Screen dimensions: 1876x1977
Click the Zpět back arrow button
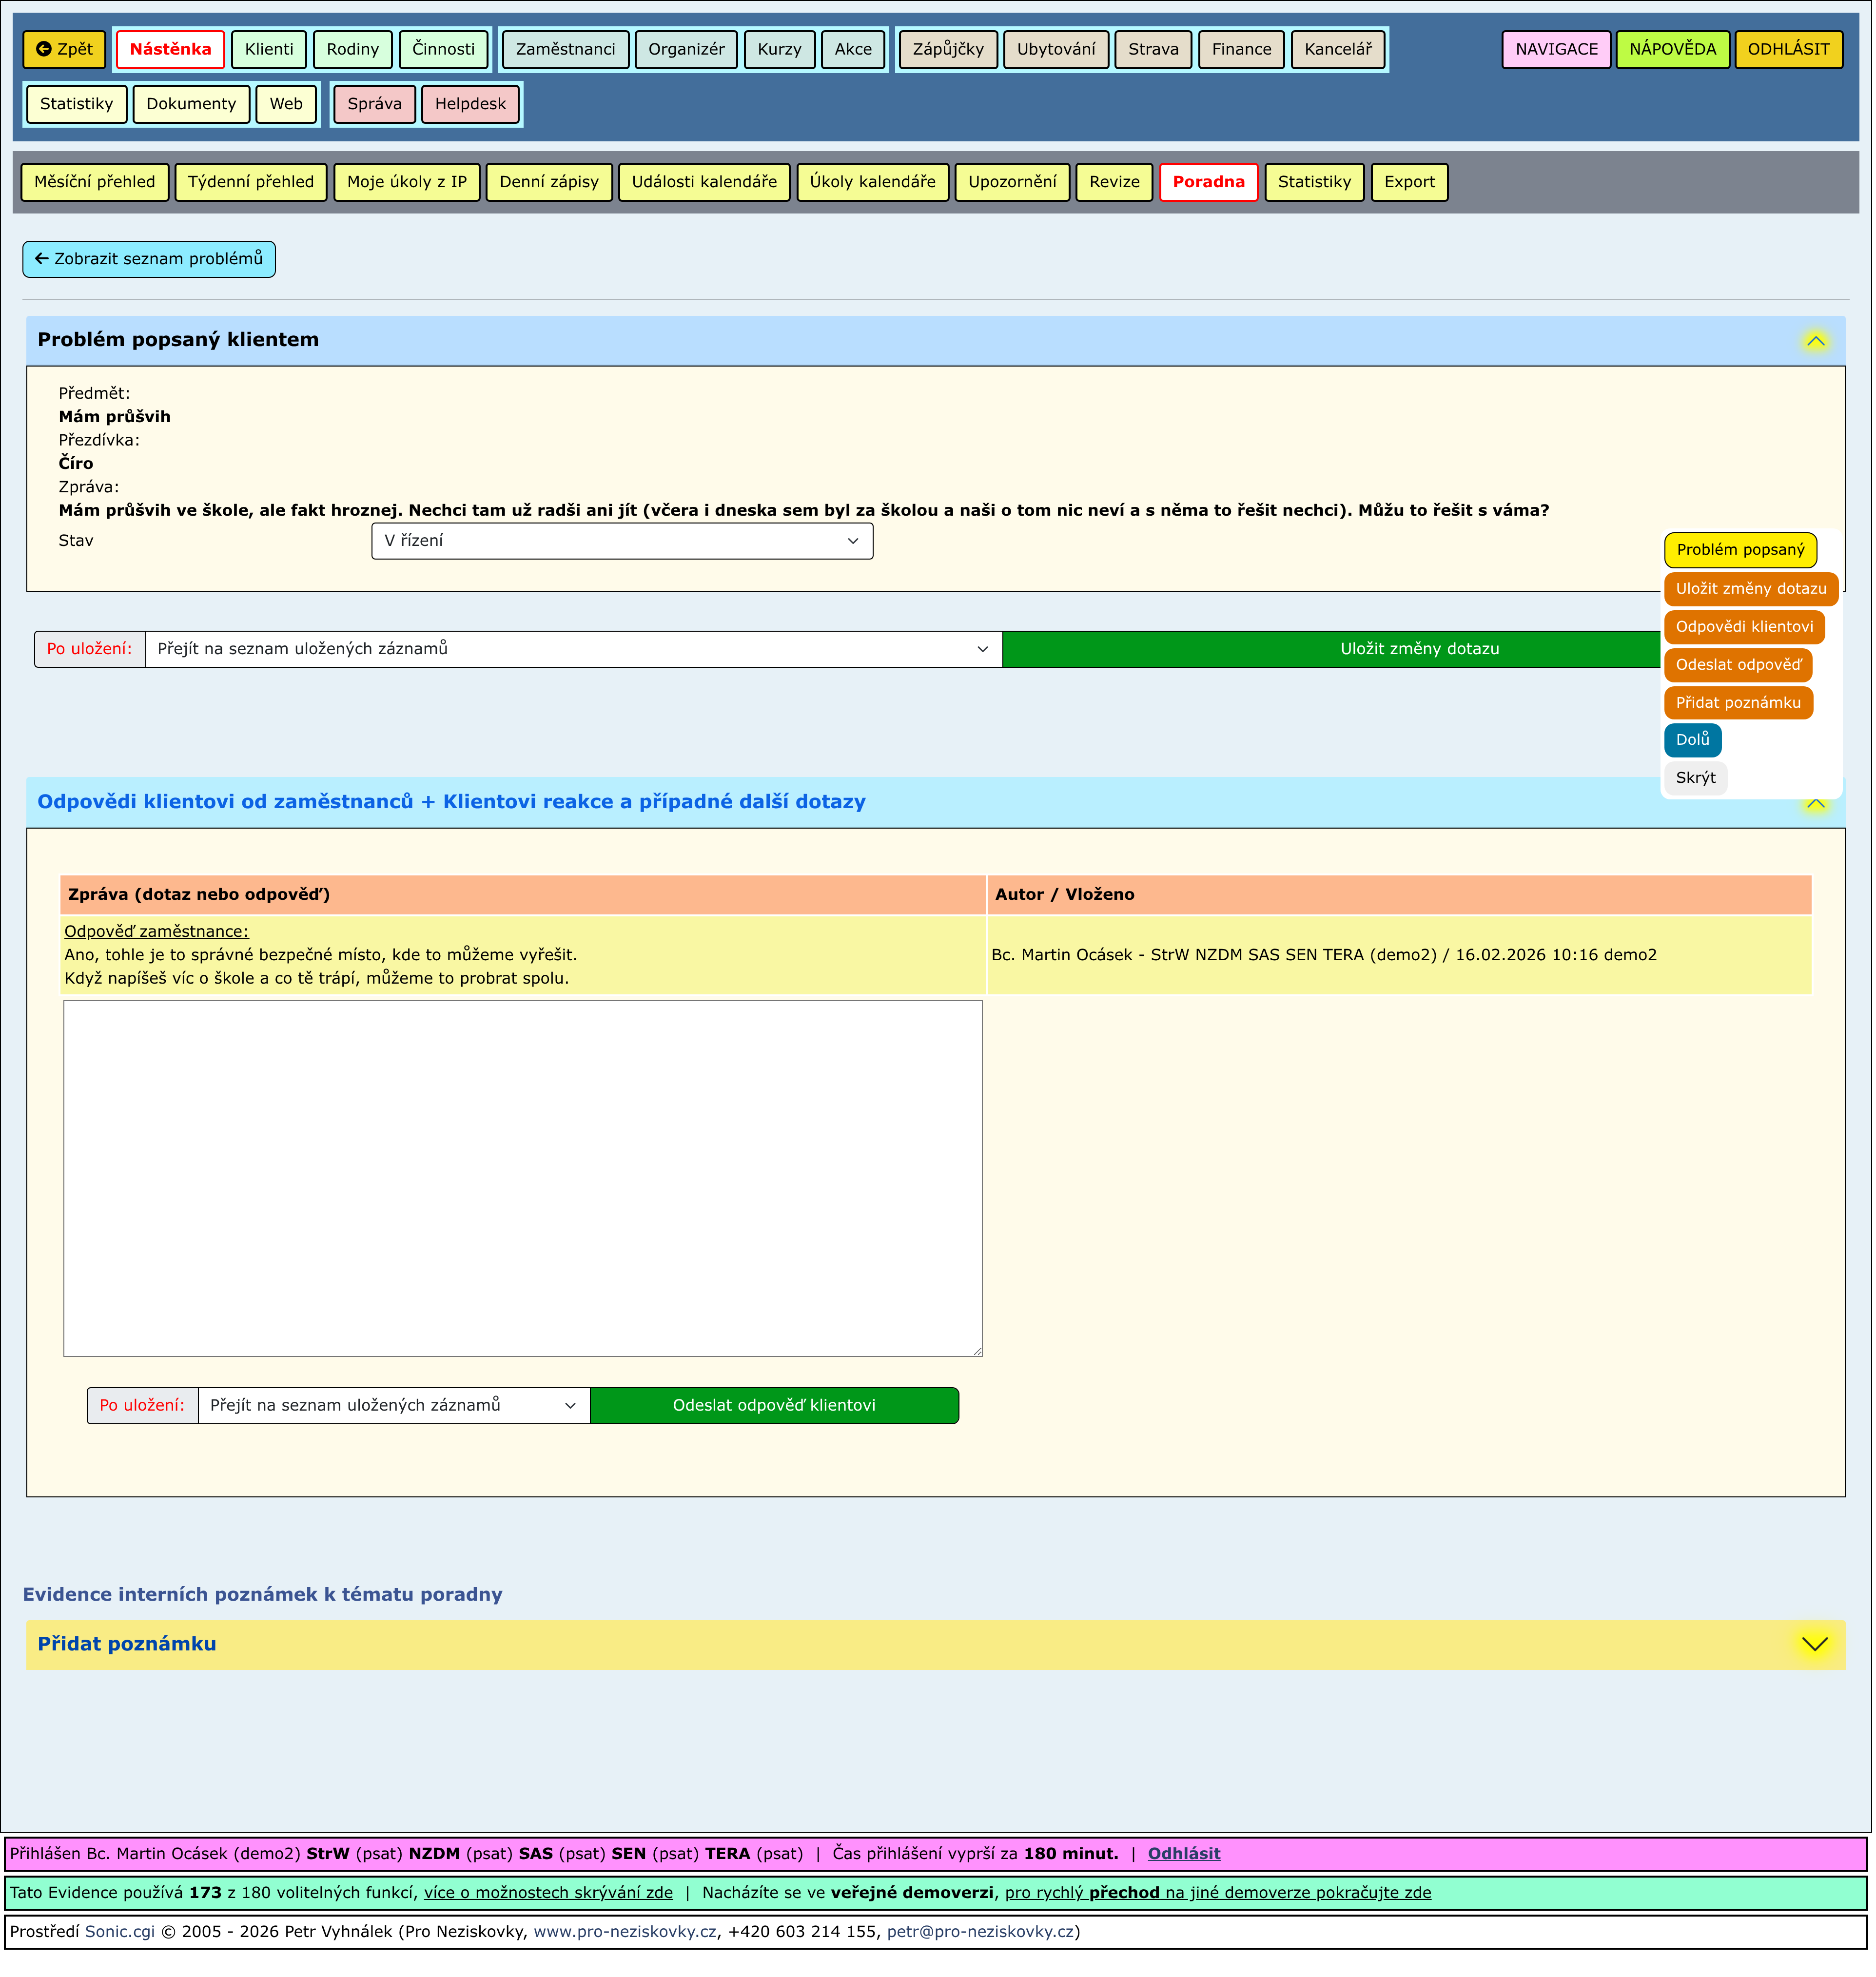(x=64, y=49)
